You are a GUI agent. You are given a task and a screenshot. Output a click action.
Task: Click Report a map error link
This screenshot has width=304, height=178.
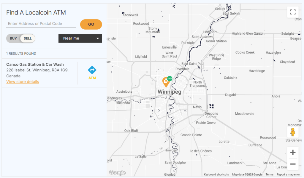point(288,174)
